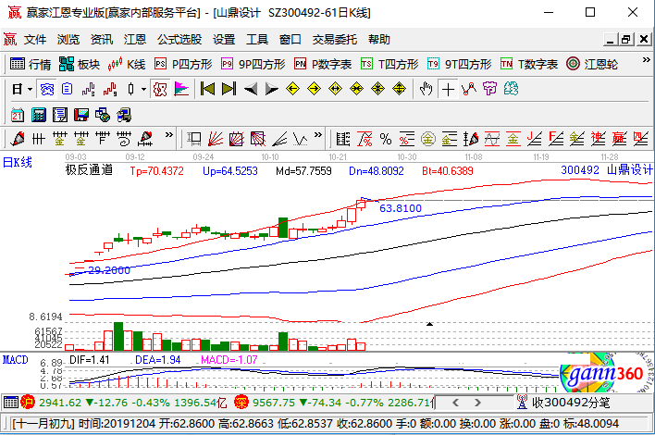Expand the top toolbar overflow chevron

pos(646,60)
